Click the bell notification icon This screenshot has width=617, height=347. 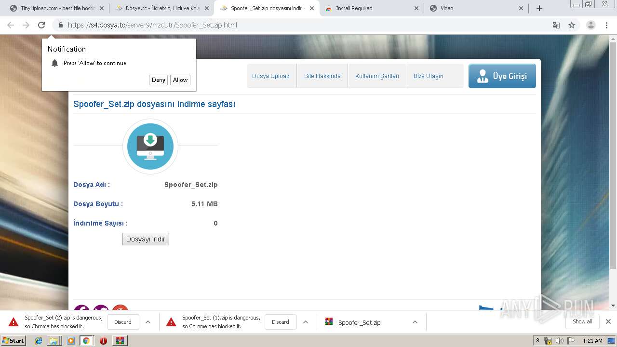(54, 63)
